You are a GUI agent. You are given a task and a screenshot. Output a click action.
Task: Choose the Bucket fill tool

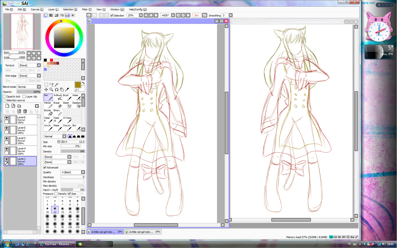(x=48, y=112)
